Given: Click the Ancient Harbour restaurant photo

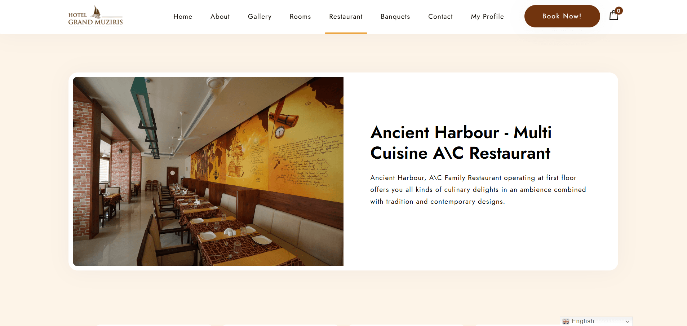Looking at the screenshot, I should tap(208, 171).
